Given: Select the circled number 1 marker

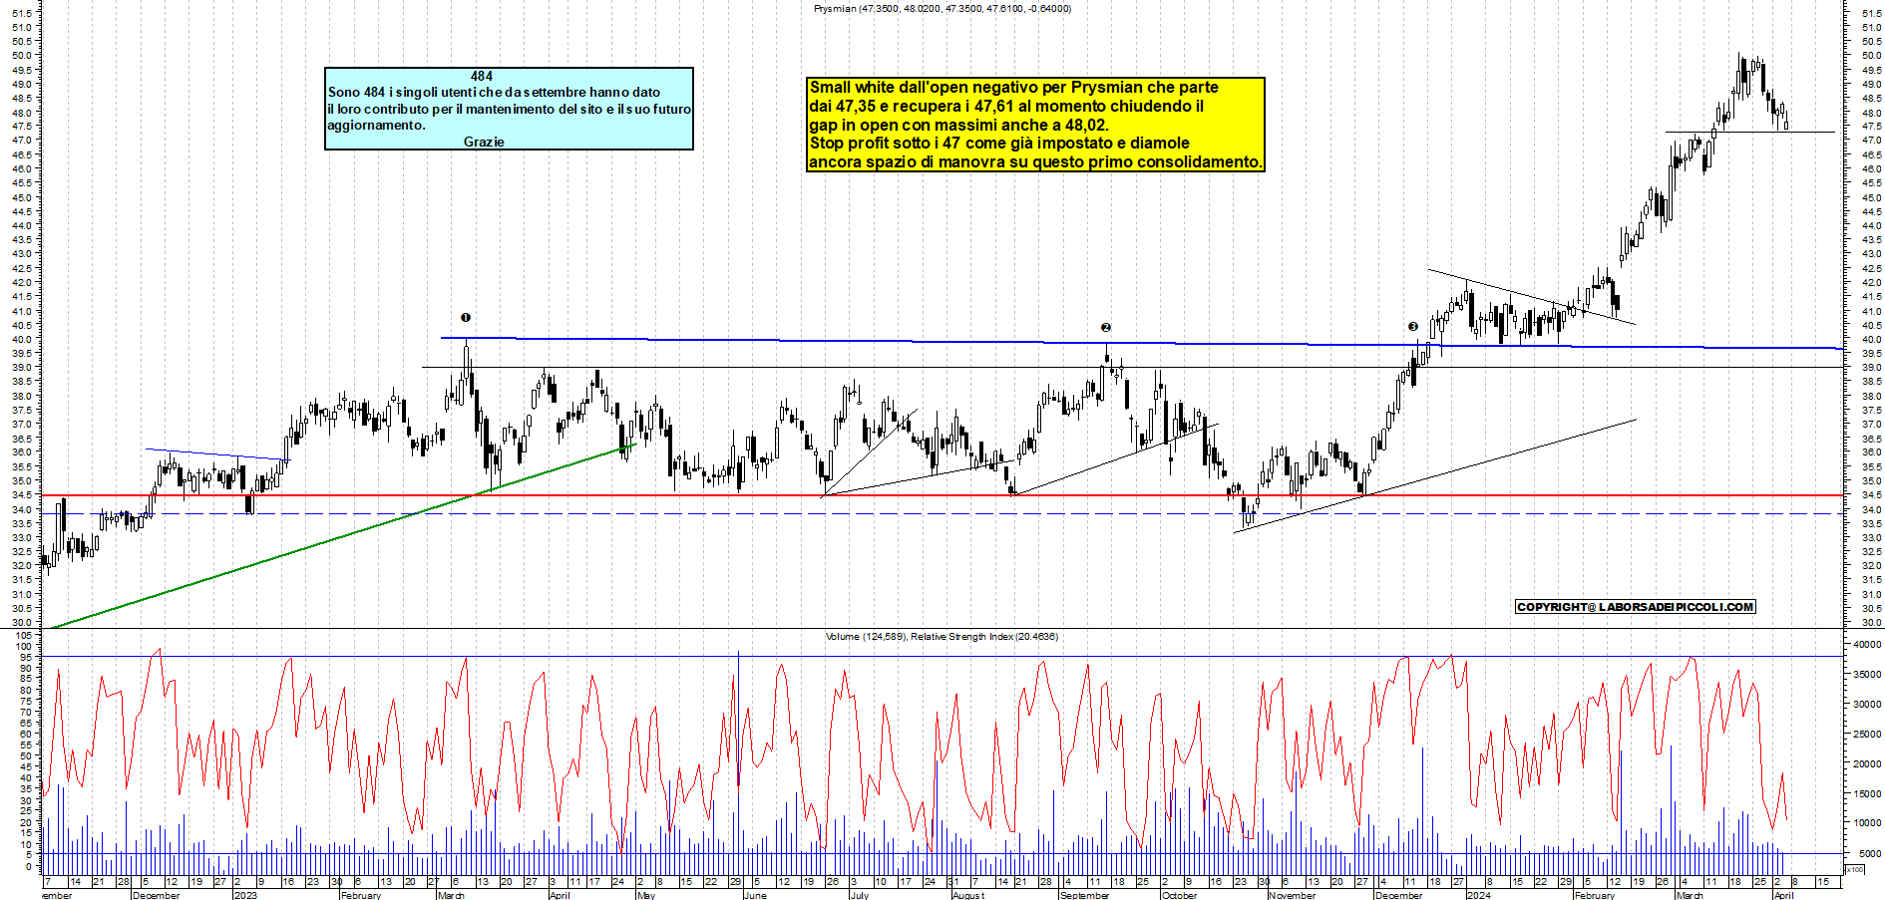Looking at the screenshot, I should click(x=466, y=317).
